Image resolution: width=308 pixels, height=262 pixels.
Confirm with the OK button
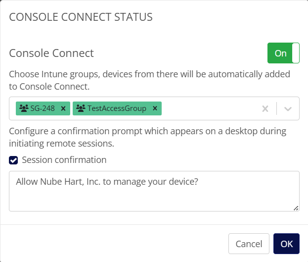coord(286,244)
